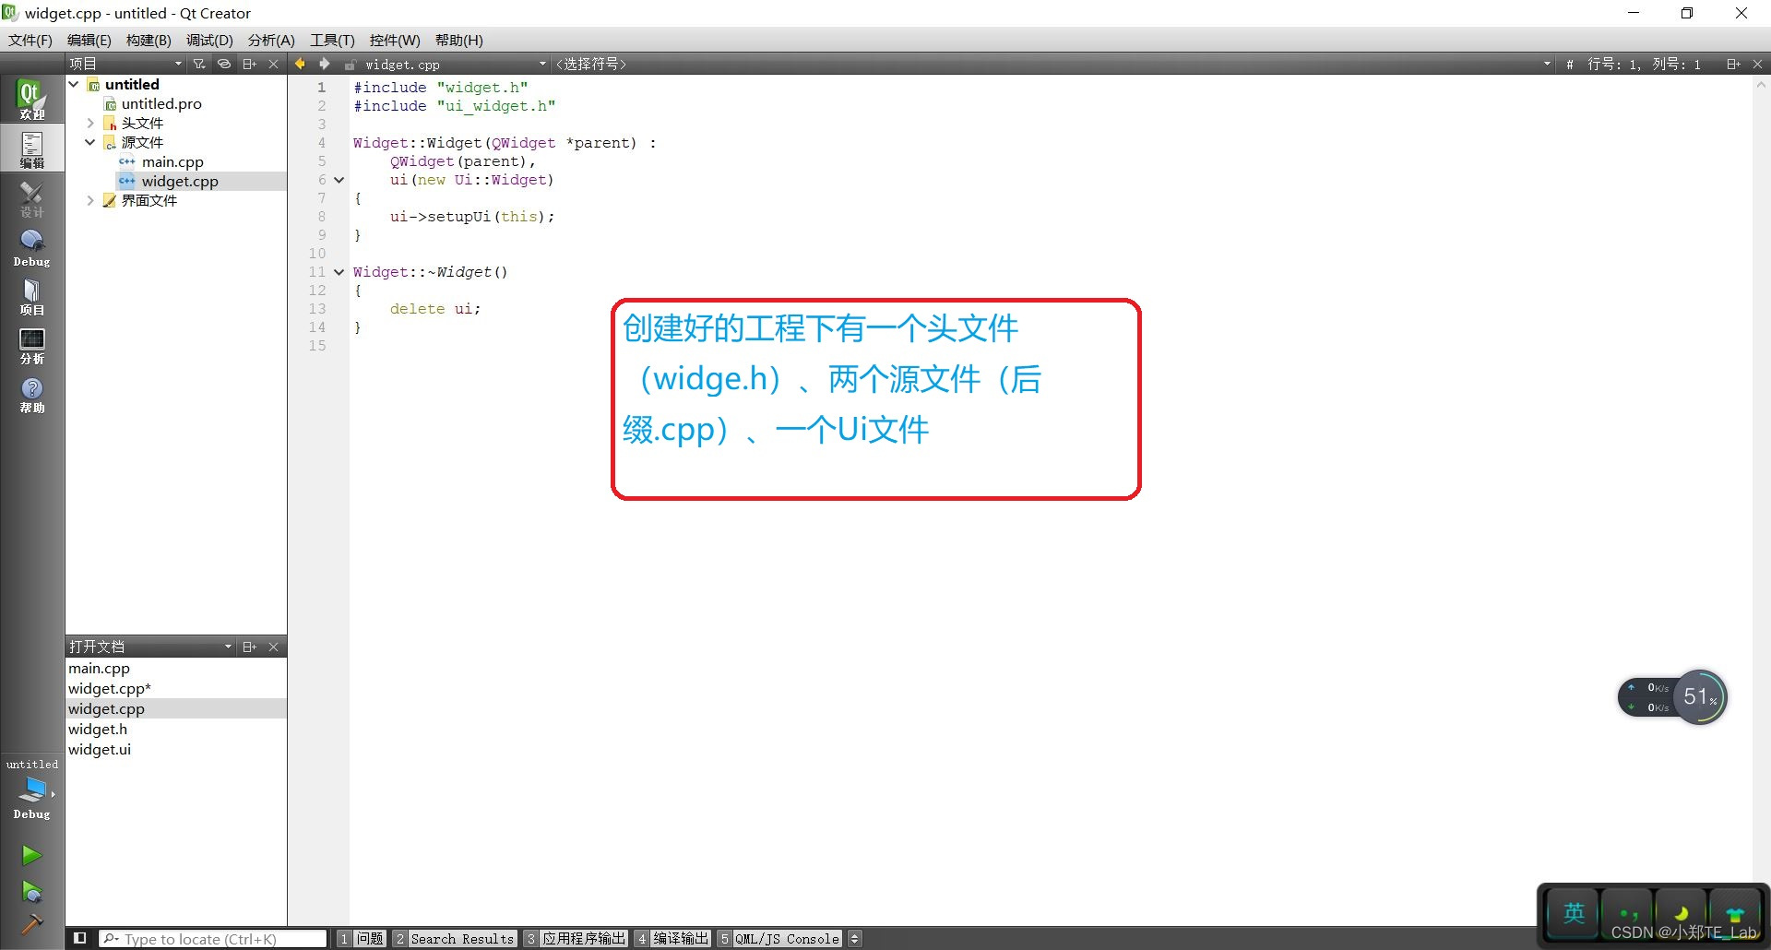The width and height of the screenshot is (1771, 950).
Task: Open the 工具(T) menu
Action: pos(332,40)
